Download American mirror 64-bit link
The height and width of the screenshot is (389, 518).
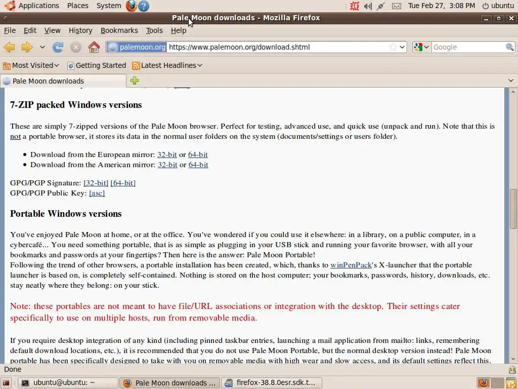(x=198, y=165)
